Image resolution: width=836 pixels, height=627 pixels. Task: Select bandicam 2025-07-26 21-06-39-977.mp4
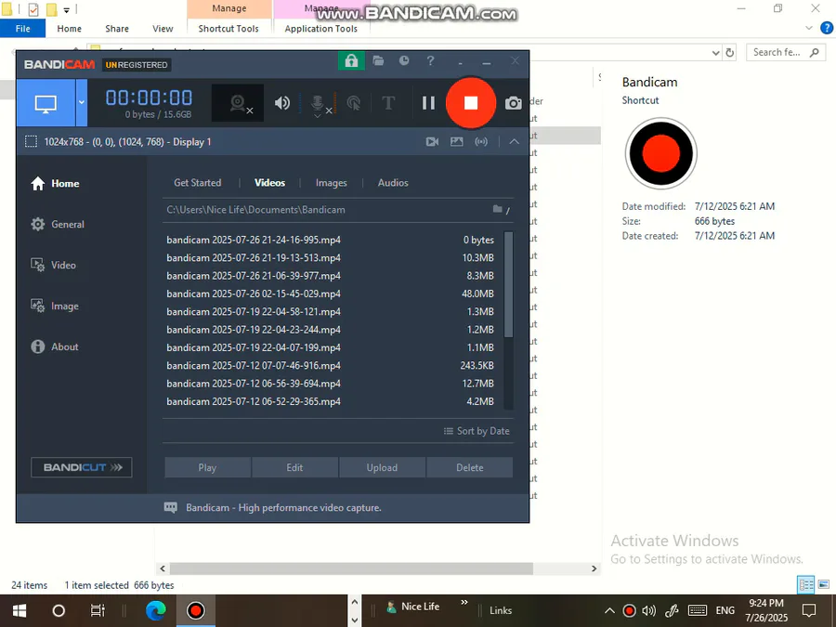pos(331,276)
